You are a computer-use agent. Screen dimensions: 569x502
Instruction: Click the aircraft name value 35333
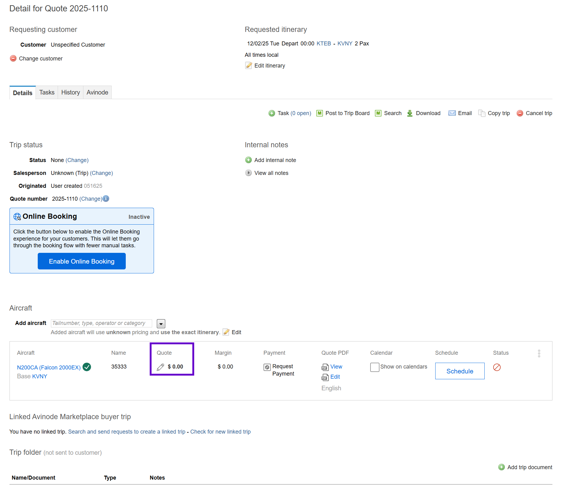click(x=119, y=367)
